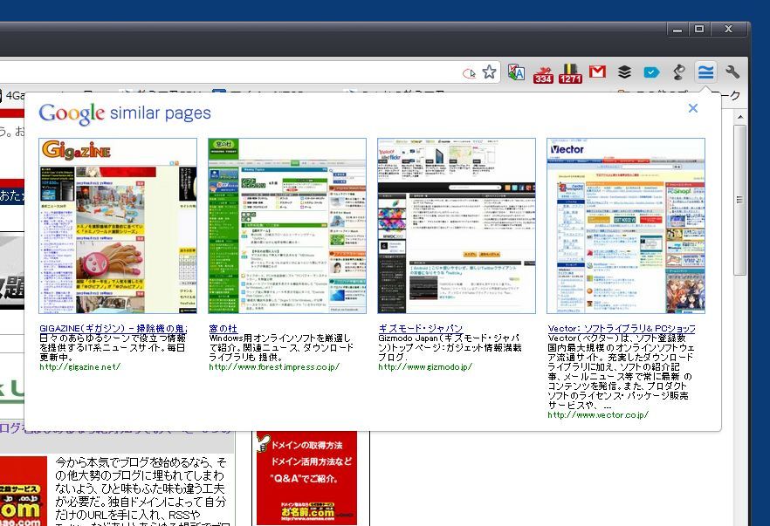Open the Chrome wrench menu
Viewport: 770px width, 526px height.
pos(732,72)
